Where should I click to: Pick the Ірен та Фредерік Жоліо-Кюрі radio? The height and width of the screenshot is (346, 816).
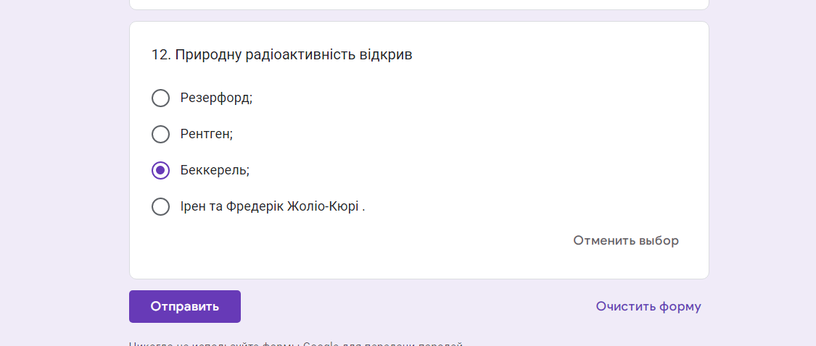pyautogui.click(x=160, y=206)
